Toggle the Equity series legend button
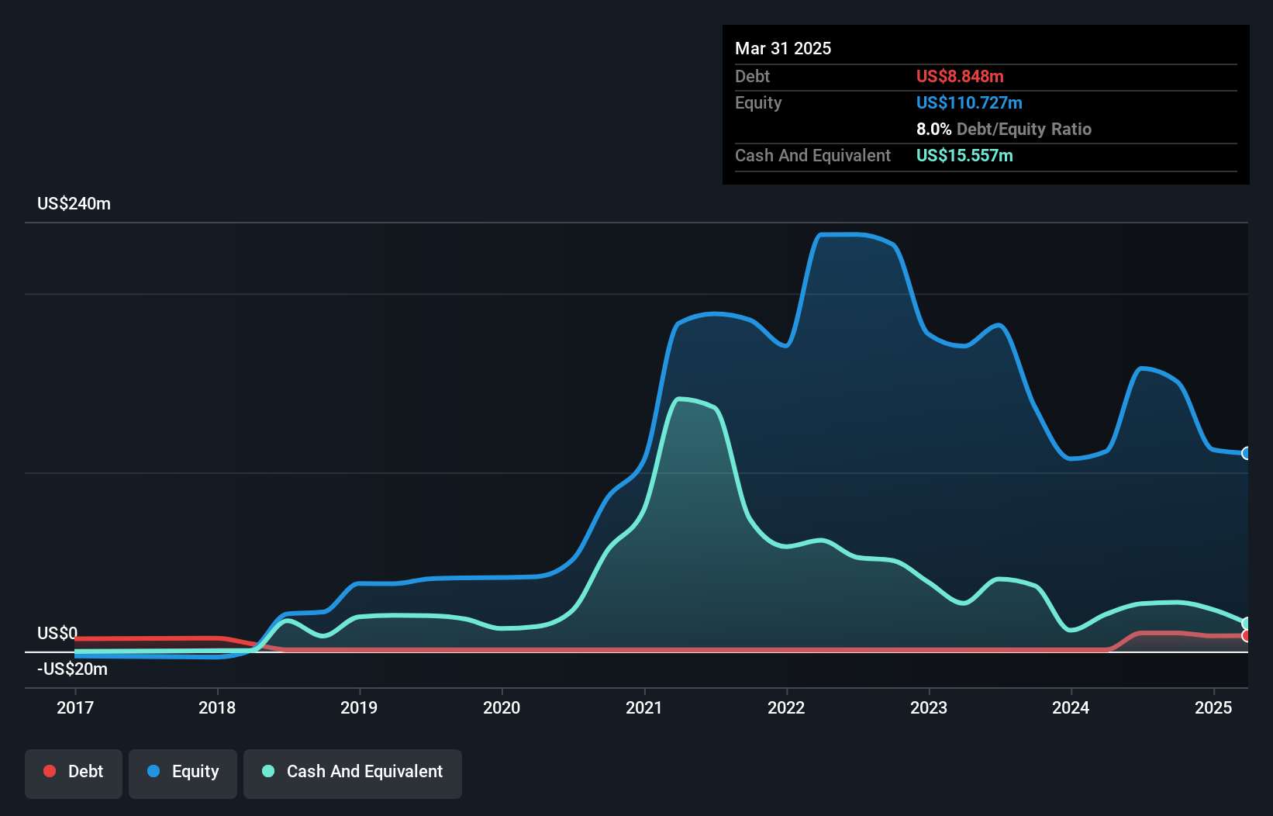1273x816 pixels. (x=183, y=773)
